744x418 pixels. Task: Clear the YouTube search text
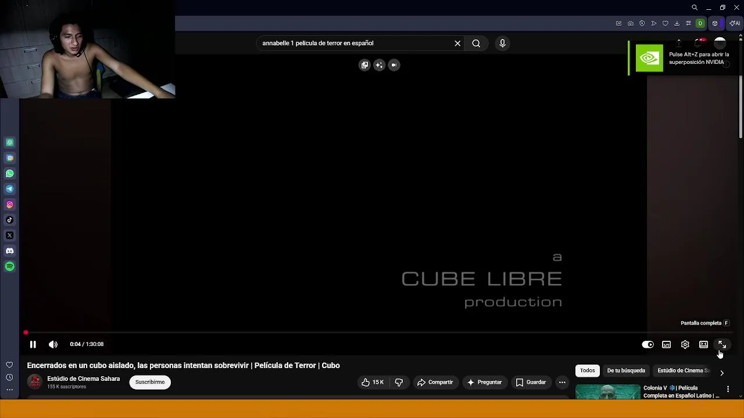click(x=457, y=43)
